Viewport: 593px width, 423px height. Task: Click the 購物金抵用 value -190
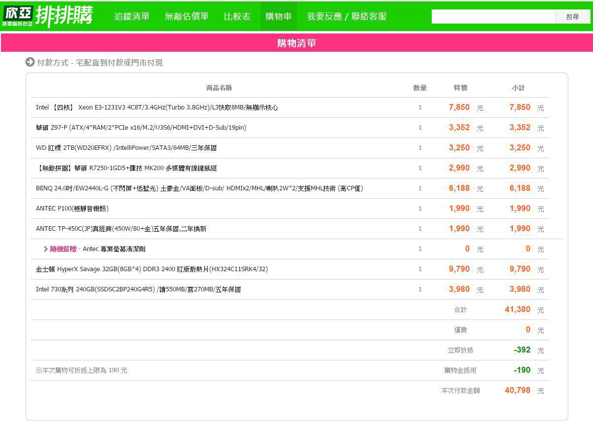tap(522, 370)
